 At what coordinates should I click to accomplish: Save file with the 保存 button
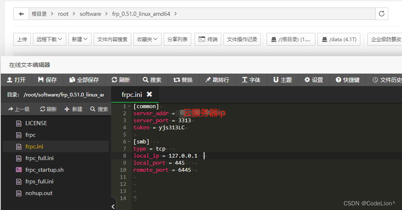(x=47, y=80)
